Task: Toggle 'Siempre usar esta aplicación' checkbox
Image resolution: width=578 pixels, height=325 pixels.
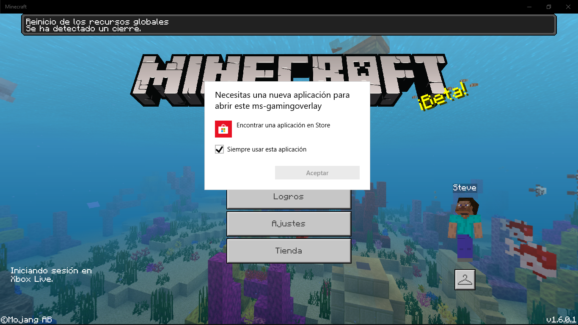Action: click(x=219, y=149)
